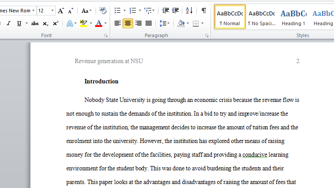This screenshot has height=188, width=334.
Task: Decrease the paragraph indent
Action: [x=165, y=11]
